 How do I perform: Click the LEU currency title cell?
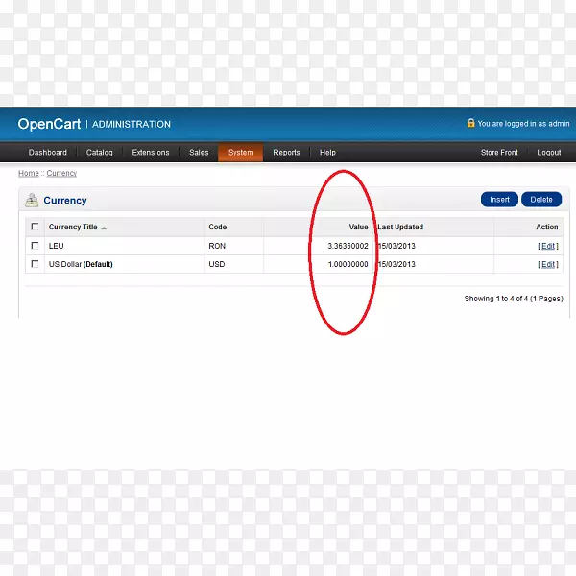[57, 246]
